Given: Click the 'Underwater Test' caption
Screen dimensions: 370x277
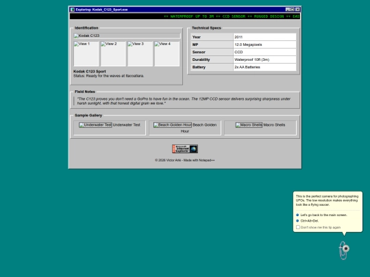Looking at the screenshot, I should pos(127,125).
